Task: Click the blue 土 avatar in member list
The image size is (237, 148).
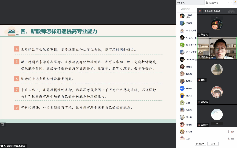Action: (x=182, y=89)
